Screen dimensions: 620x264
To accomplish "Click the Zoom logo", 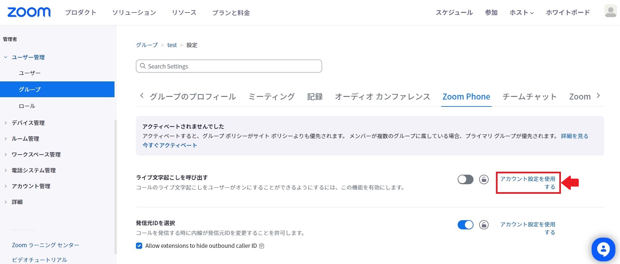I will tap(29, 12).
